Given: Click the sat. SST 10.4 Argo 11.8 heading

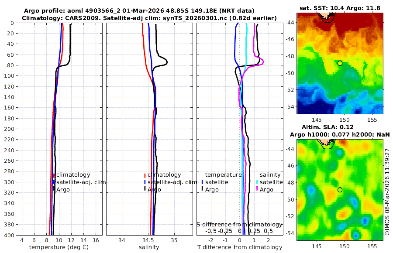Looking at the screenshot, I should click(340, 8).
